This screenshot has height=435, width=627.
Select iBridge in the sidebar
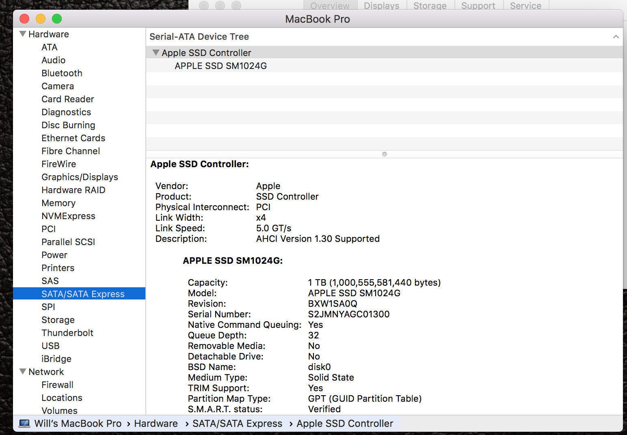click(56, 359)
